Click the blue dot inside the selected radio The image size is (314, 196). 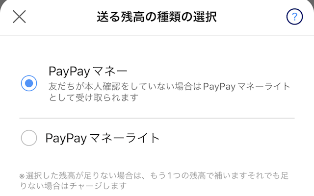click(x=29, y=83)
